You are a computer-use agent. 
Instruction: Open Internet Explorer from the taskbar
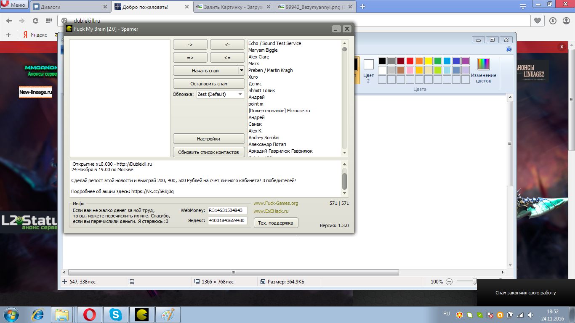38,314
